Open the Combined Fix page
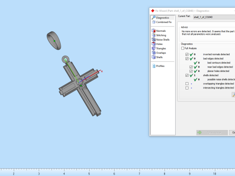 pyautogui.click(x=162, y=22)
